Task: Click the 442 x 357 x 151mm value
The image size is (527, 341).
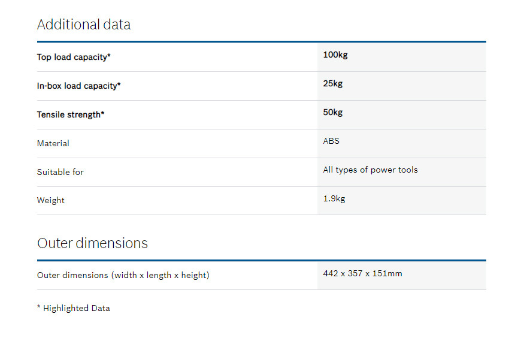Action: click(x=362, y=273)
